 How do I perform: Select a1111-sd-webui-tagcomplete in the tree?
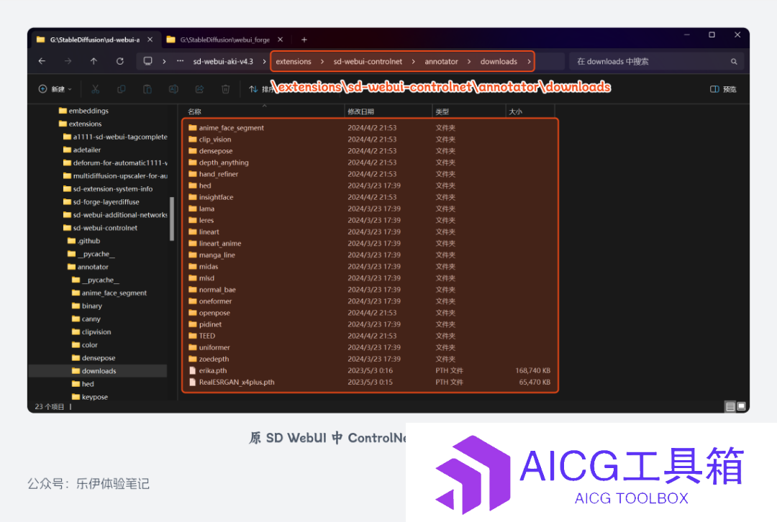(x=115, y=137)
